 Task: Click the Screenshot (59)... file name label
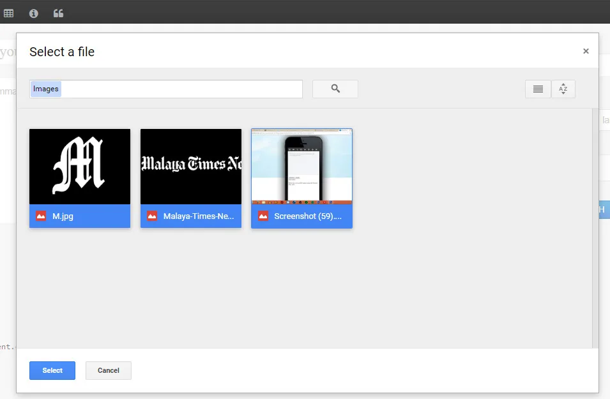click(308, 216)
